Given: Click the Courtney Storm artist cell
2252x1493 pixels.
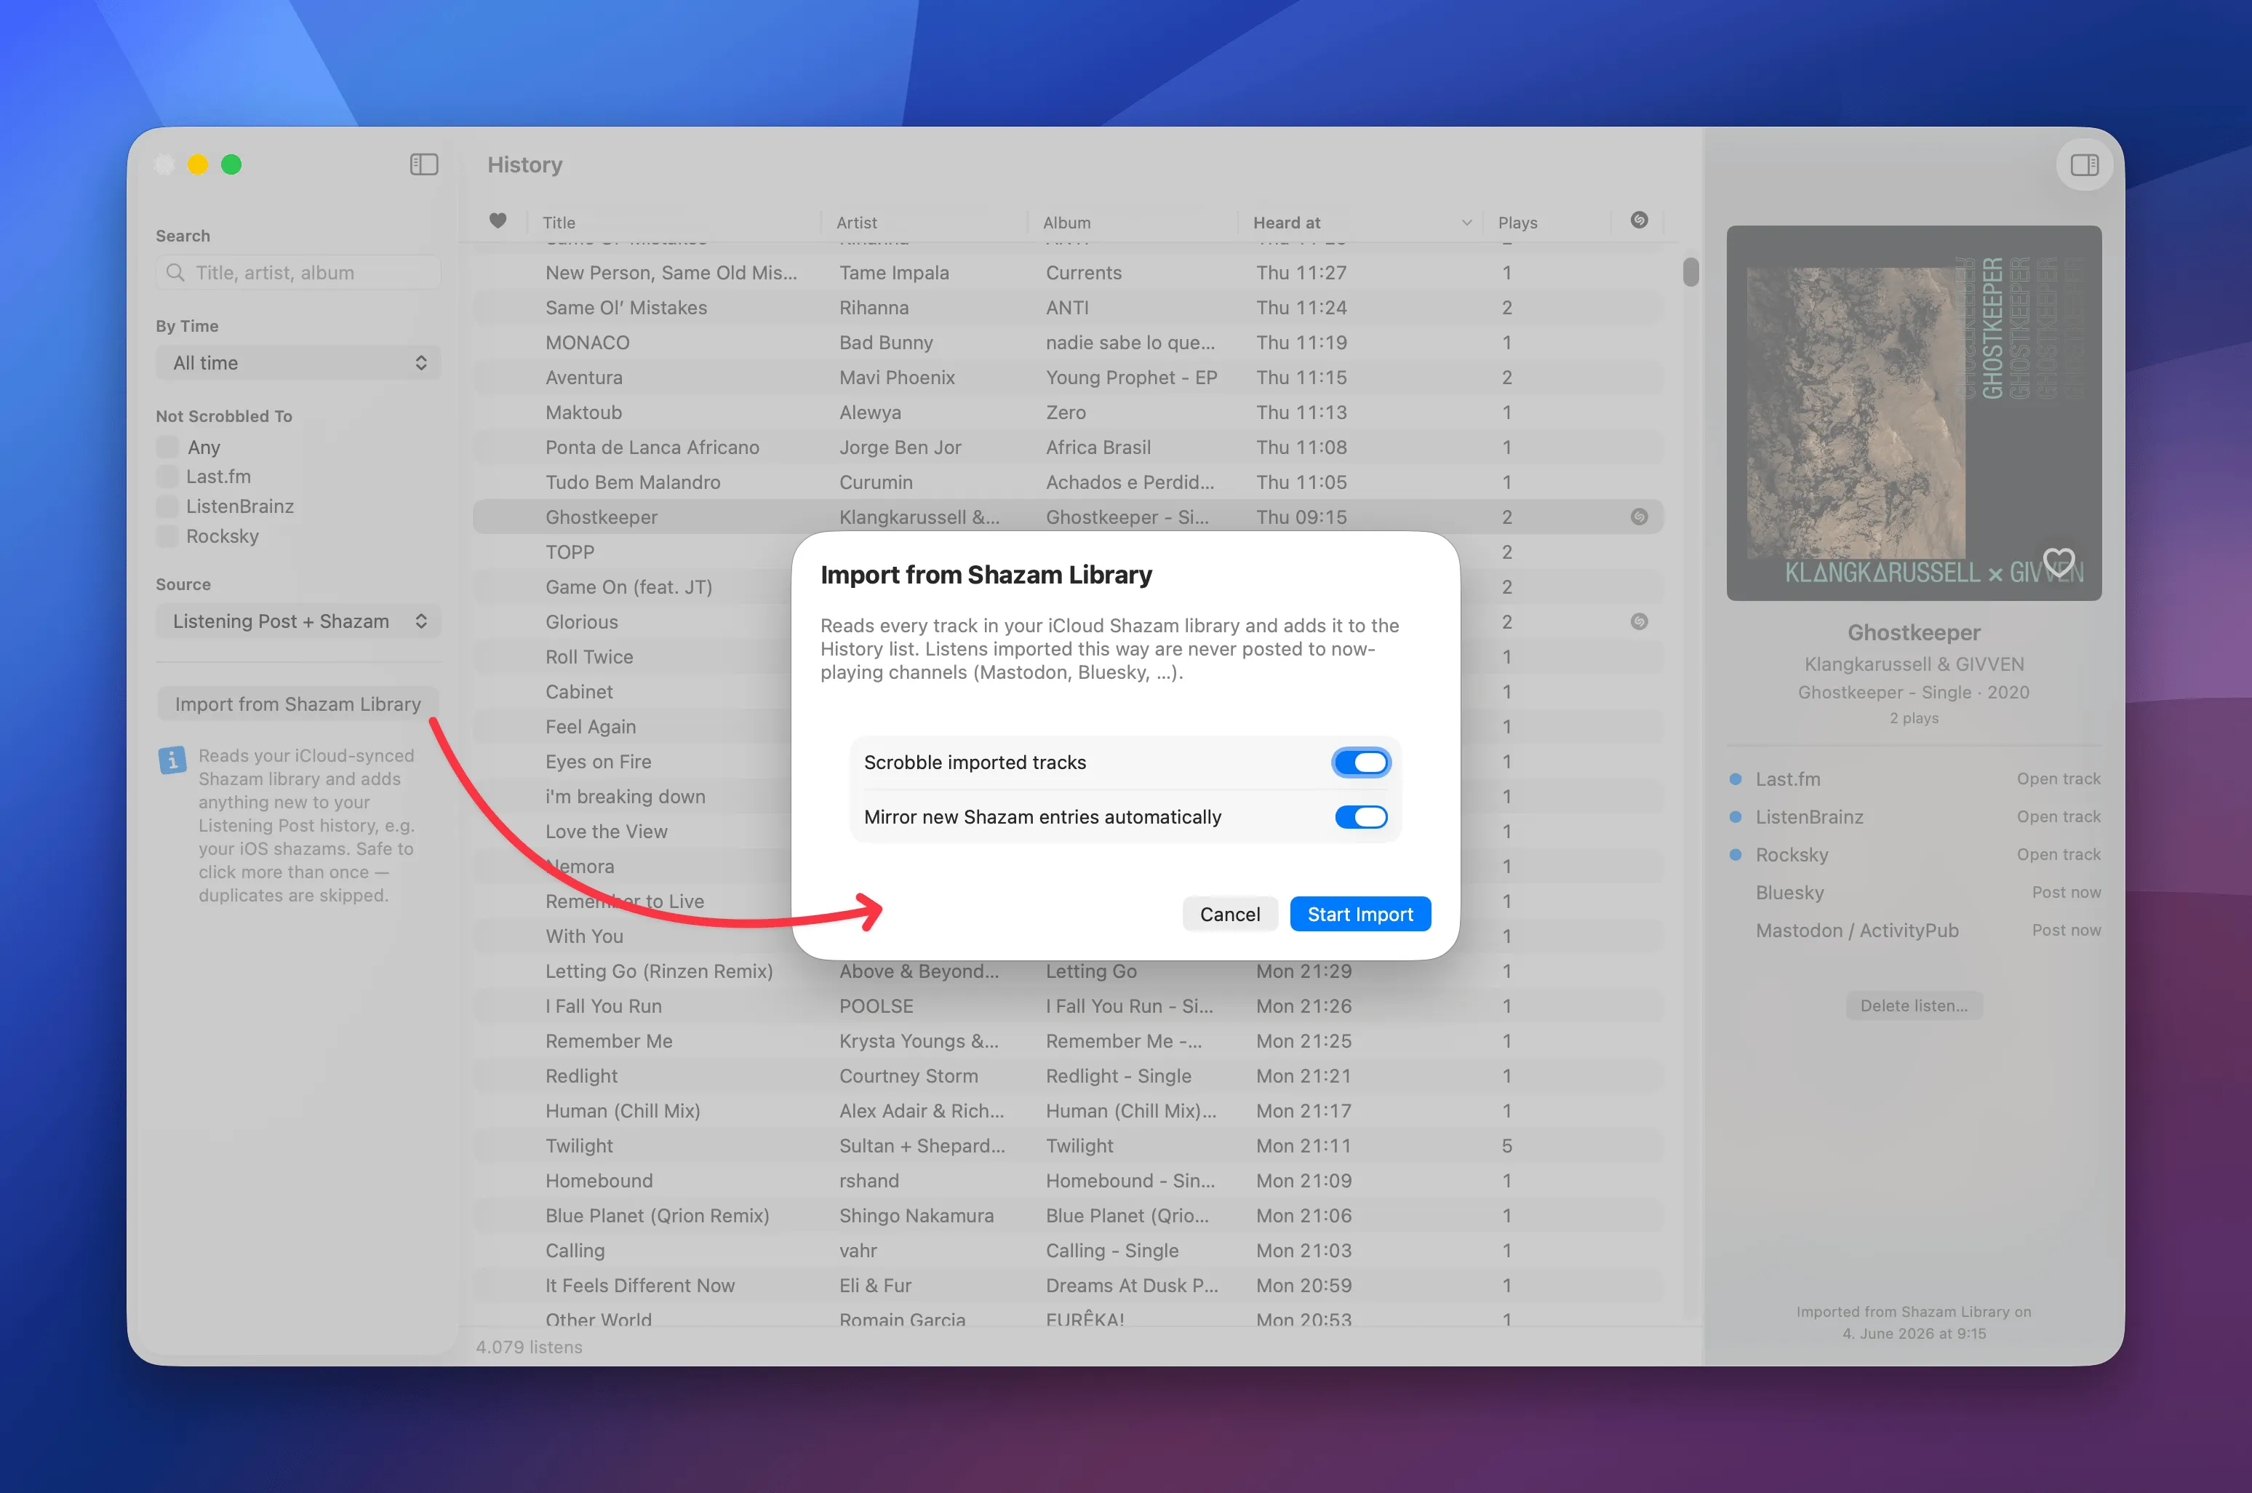Looking at the screenshot, I should [908, 1076].
